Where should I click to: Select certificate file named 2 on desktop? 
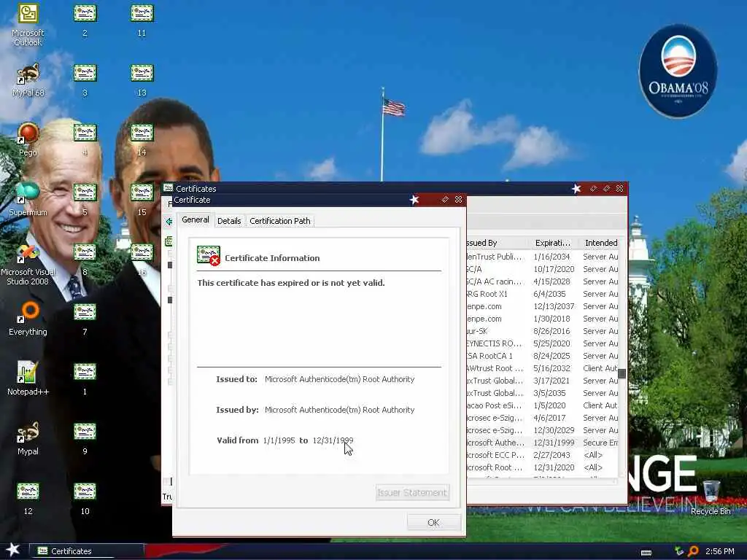[85, 20]
